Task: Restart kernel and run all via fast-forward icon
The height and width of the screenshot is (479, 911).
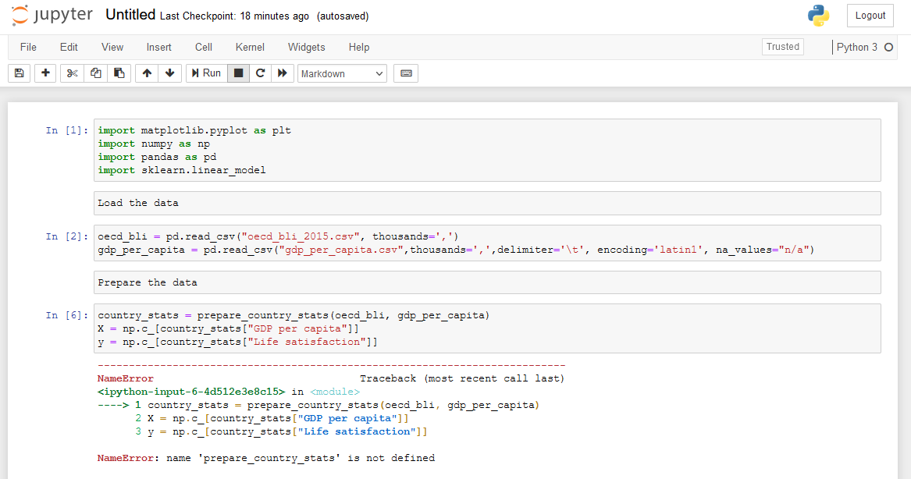Action: click(283, 73)
